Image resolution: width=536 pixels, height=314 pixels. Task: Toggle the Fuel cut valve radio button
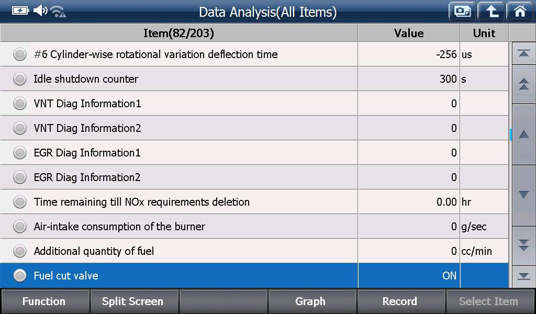20,275
